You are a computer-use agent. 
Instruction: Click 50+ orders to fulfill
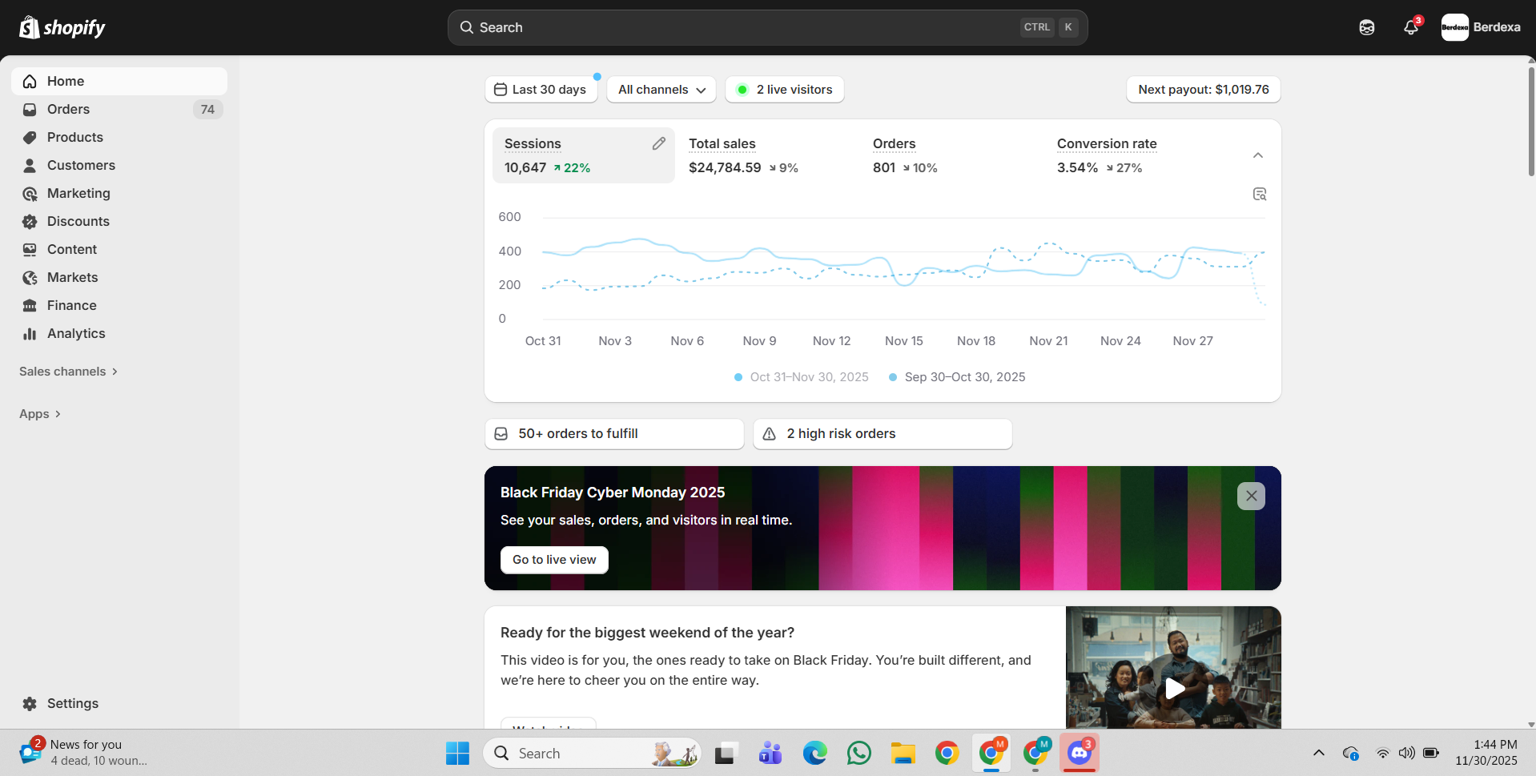click(x=614, y=434)
